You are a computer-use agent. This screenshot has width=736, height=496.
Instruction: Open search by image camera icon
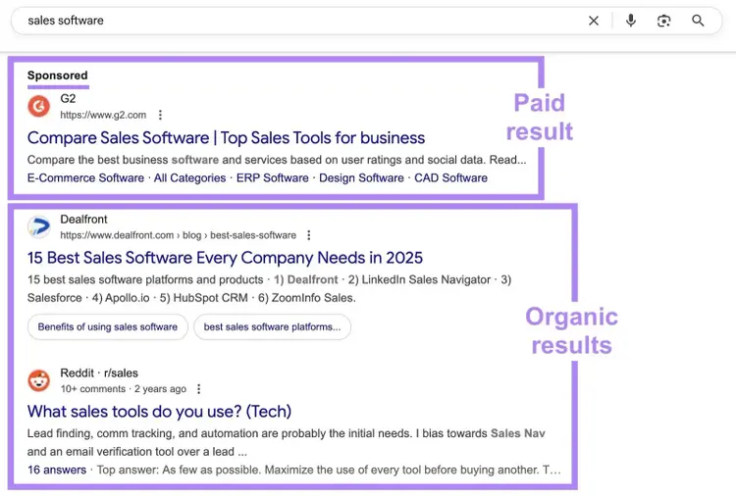click(x=663, y=21)
